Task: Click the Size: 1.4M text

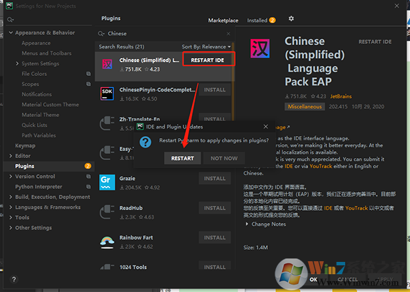Action: pos(256,248)
